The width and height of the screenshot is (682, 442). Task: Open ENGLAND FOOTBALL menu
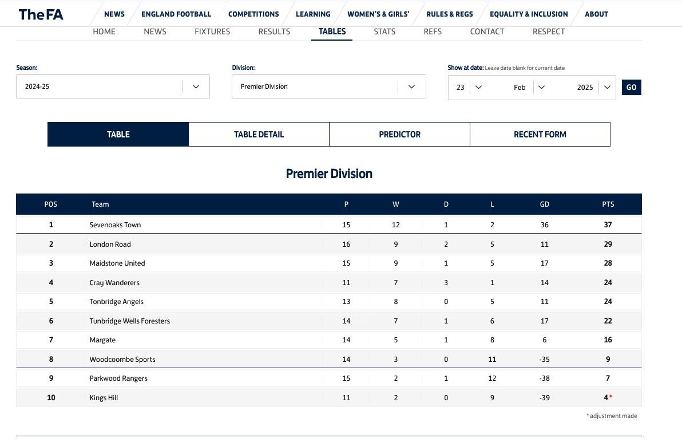pos(176,14)
